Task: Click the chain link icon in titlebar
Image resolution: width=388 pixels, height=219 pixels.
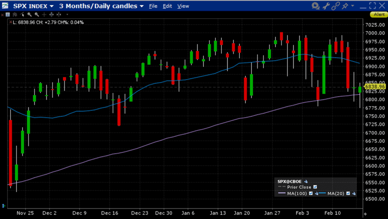Action: pos(335,6)
